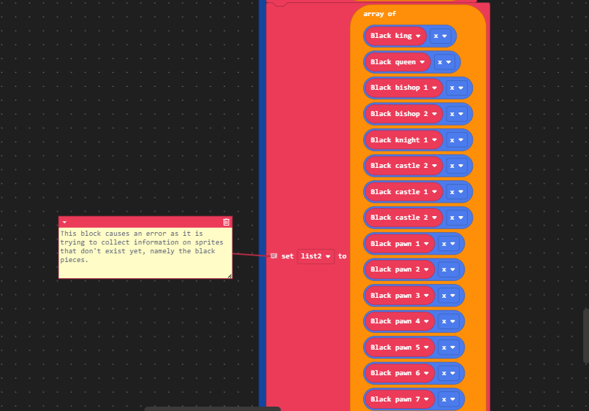Click the 'set' word on the red block
Screen dimensions: 589x411
pyautogui.click(x=287, y=256)
